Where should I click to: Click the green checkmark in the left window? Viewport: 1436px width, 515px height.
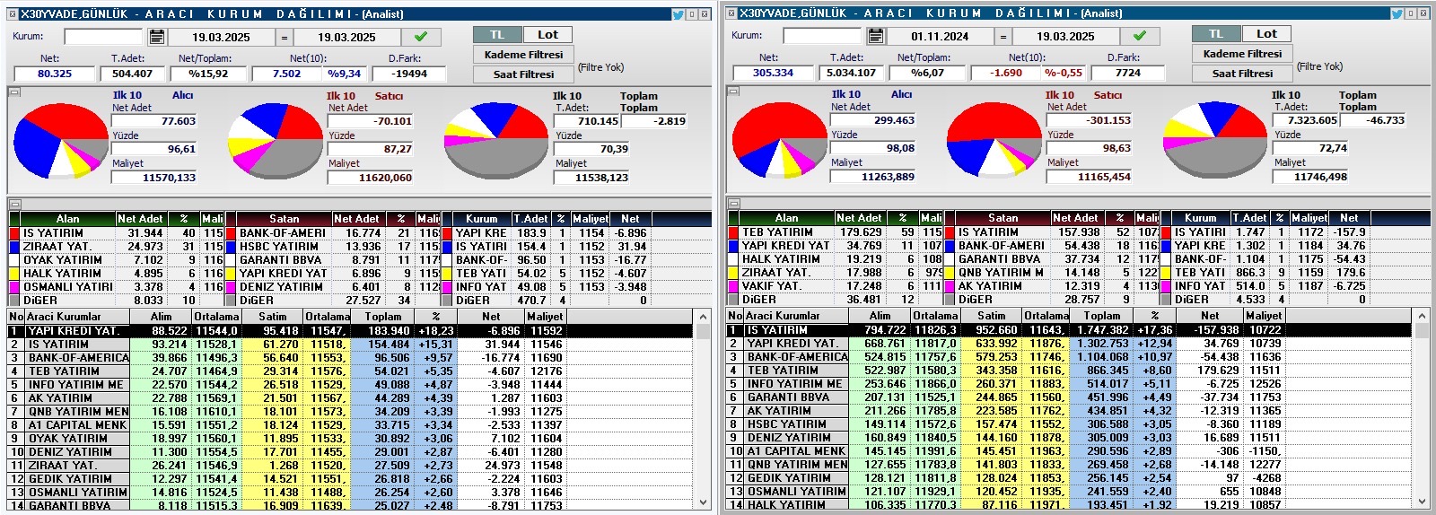click(x=421, y=37)
